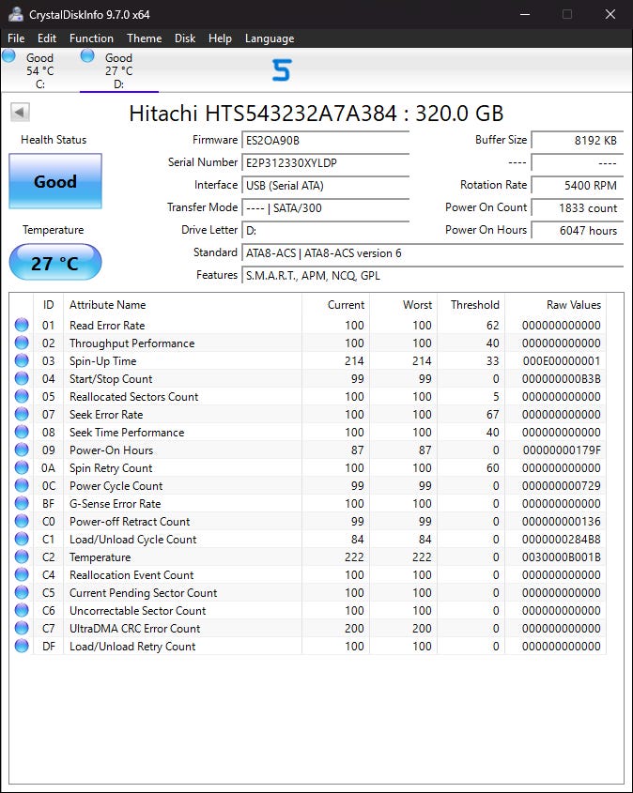The image size is (633, 793).
Task: Click the Reallocated Sectors Count attribute name
Action: [133, 396]
